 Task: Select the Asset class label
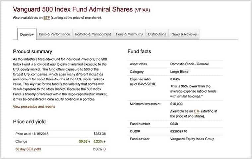click(138, 64)
